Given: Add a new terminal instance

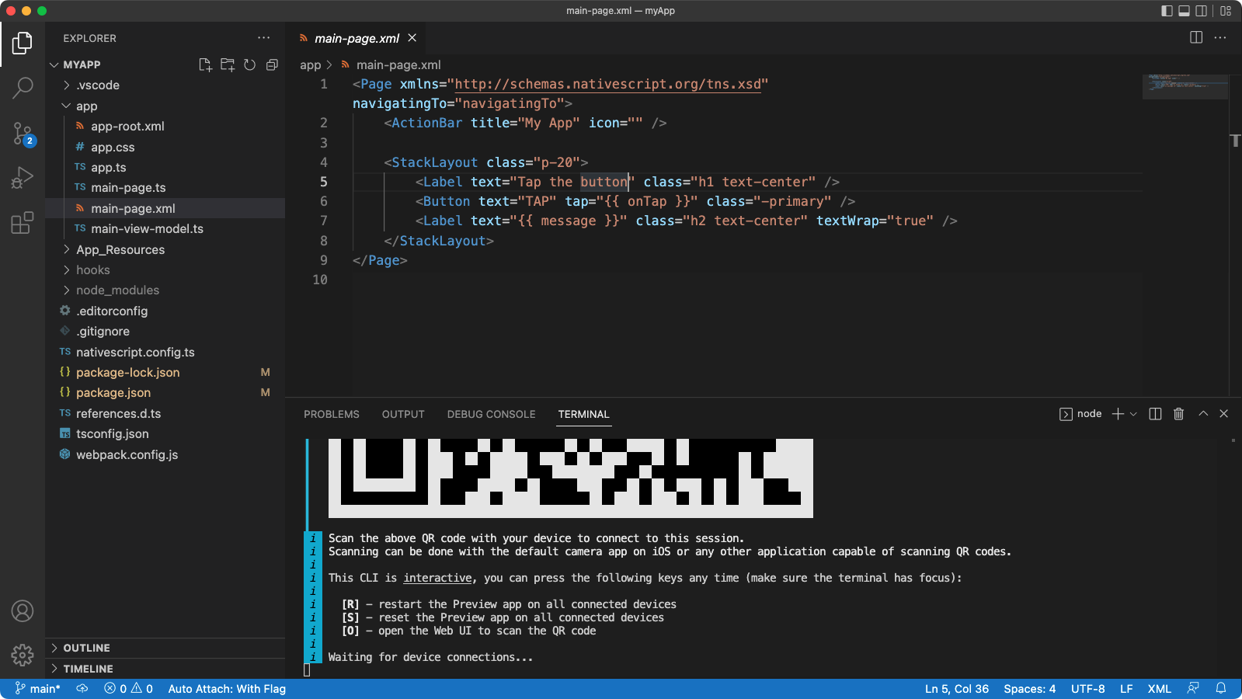Looking at the screenshot, I should 1118,414.
